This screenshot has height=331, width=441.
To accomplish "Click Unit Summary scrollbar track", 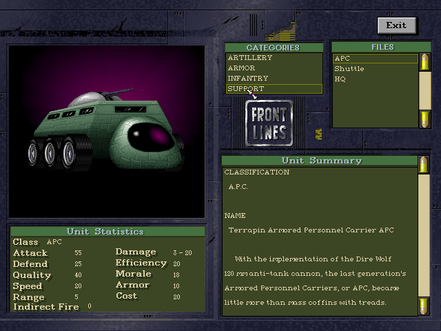I will (424, 235).
